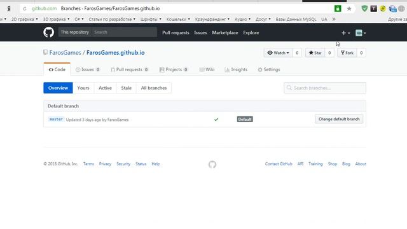Open the footer Terms link
The image size is (407, 229).
coord(88,164)
